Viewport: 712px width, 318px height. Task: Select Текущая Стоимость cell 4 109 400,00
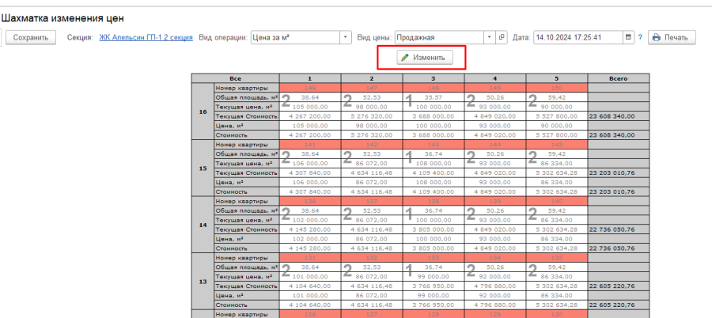[x=434, y=172]
